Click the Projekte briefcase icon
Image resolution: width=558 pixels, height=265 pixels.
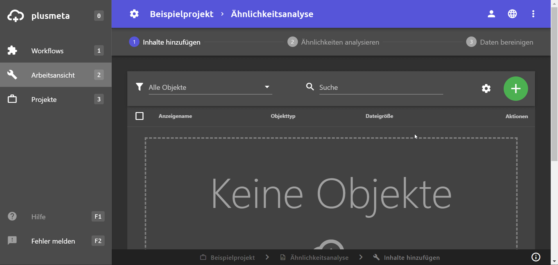coord(12,99)
